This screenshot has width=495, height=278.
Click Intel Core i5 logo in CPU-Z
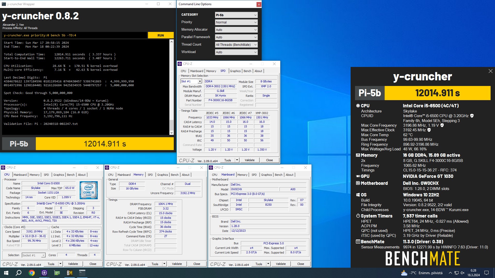click(x=88, y=190)
